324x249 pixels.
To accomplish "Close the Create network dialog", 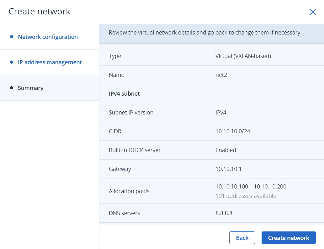I will [x=312, y=12].
